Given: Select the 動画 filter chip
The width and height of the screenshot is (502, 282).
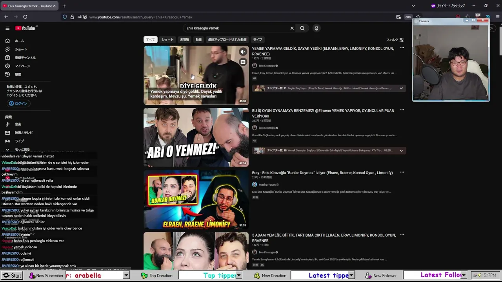Looking at the screenshot, I should click(x=199, y=40).
